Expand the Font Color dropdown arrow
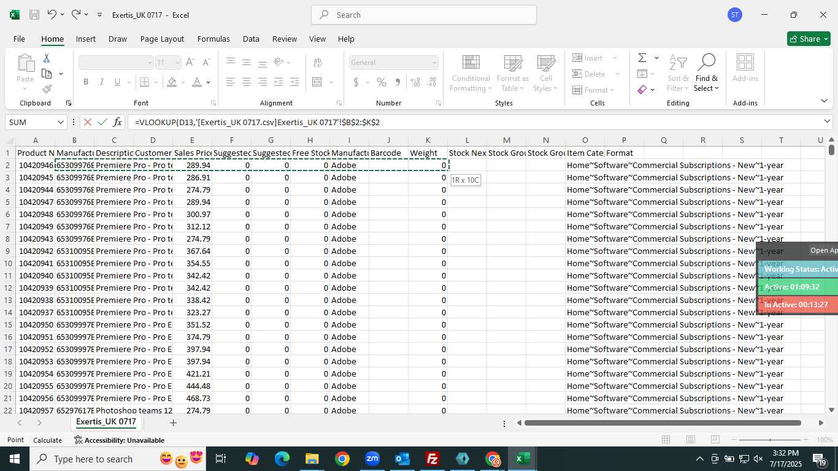Screen dimensions: 838x471 [x=209, y=82]
